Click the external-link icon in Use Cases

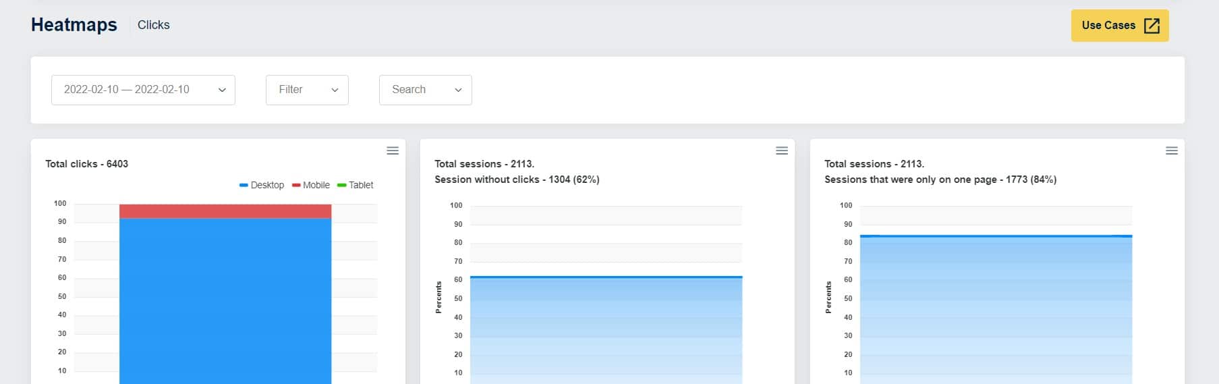click(x=1152, y=26)
